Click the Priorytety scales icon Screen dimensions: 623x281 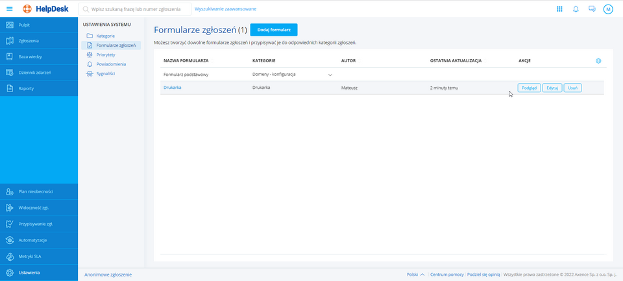pos(90,55)
